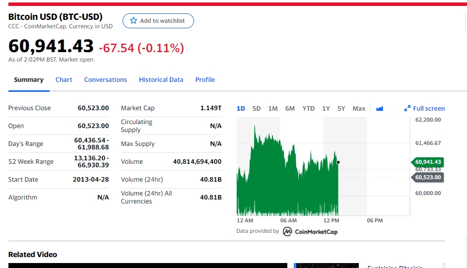Select the 6M chart range

290,108
